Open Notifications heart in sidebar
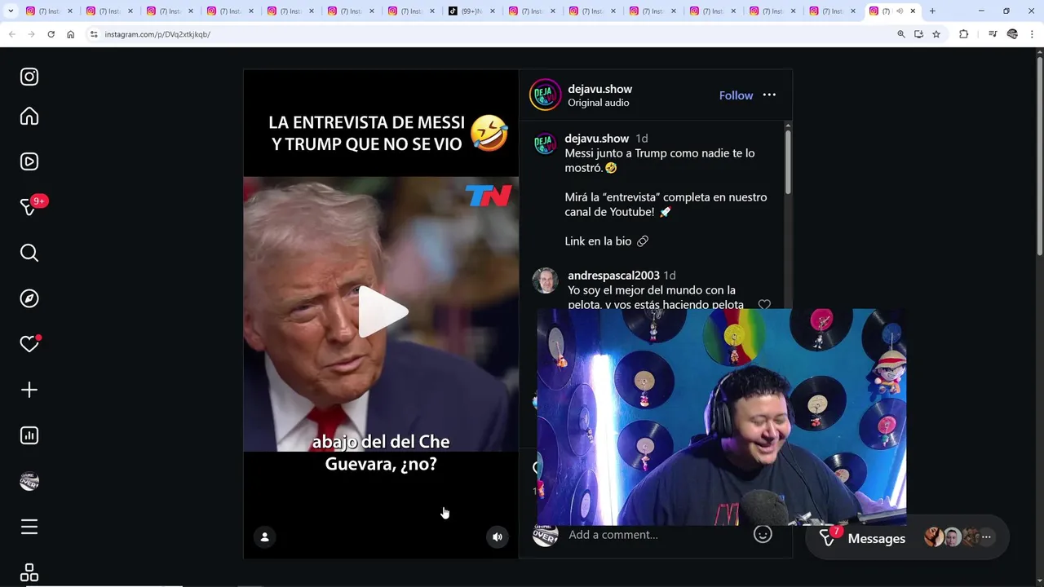Viewport: 1044px width, 587px height. pos(29,344)
